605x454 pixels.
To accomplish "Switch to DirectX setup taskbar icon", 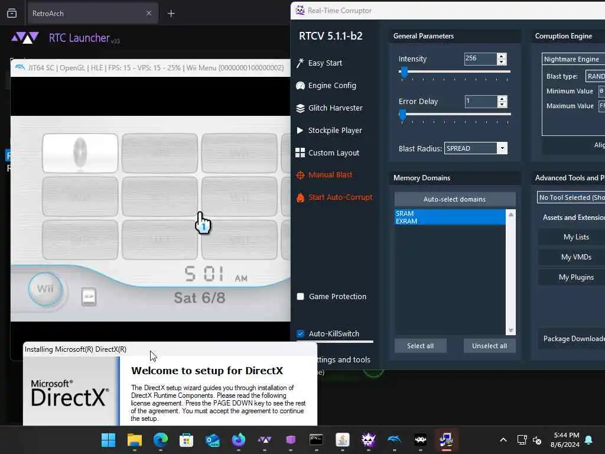I will [x=447, y=440].
